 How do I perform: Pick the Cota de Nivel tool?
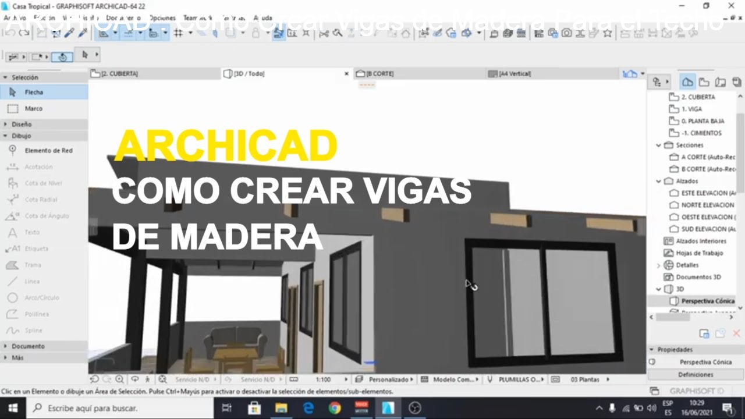(44, 183)
